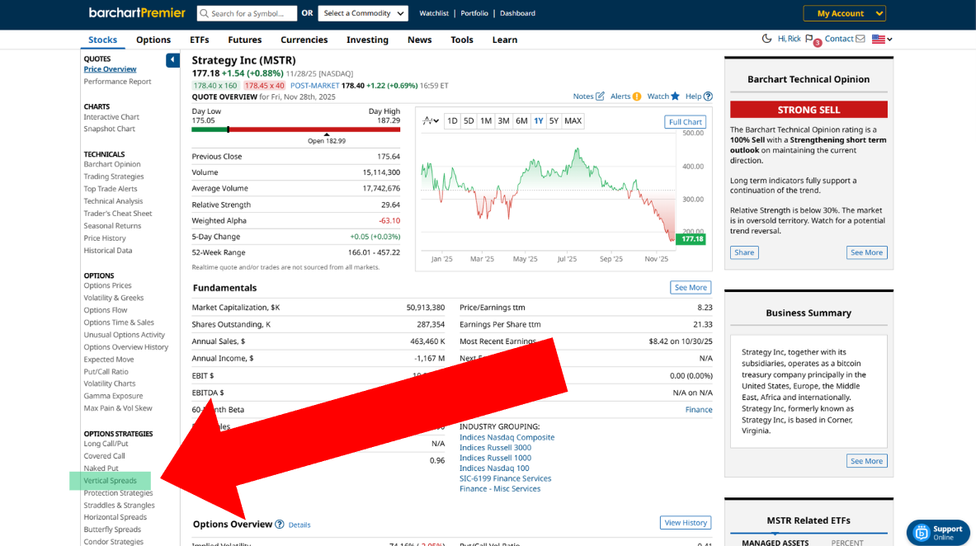Click the Indices Nasdaq Composite link
Screen dimensions: 976x546
[x=507, y=437]
